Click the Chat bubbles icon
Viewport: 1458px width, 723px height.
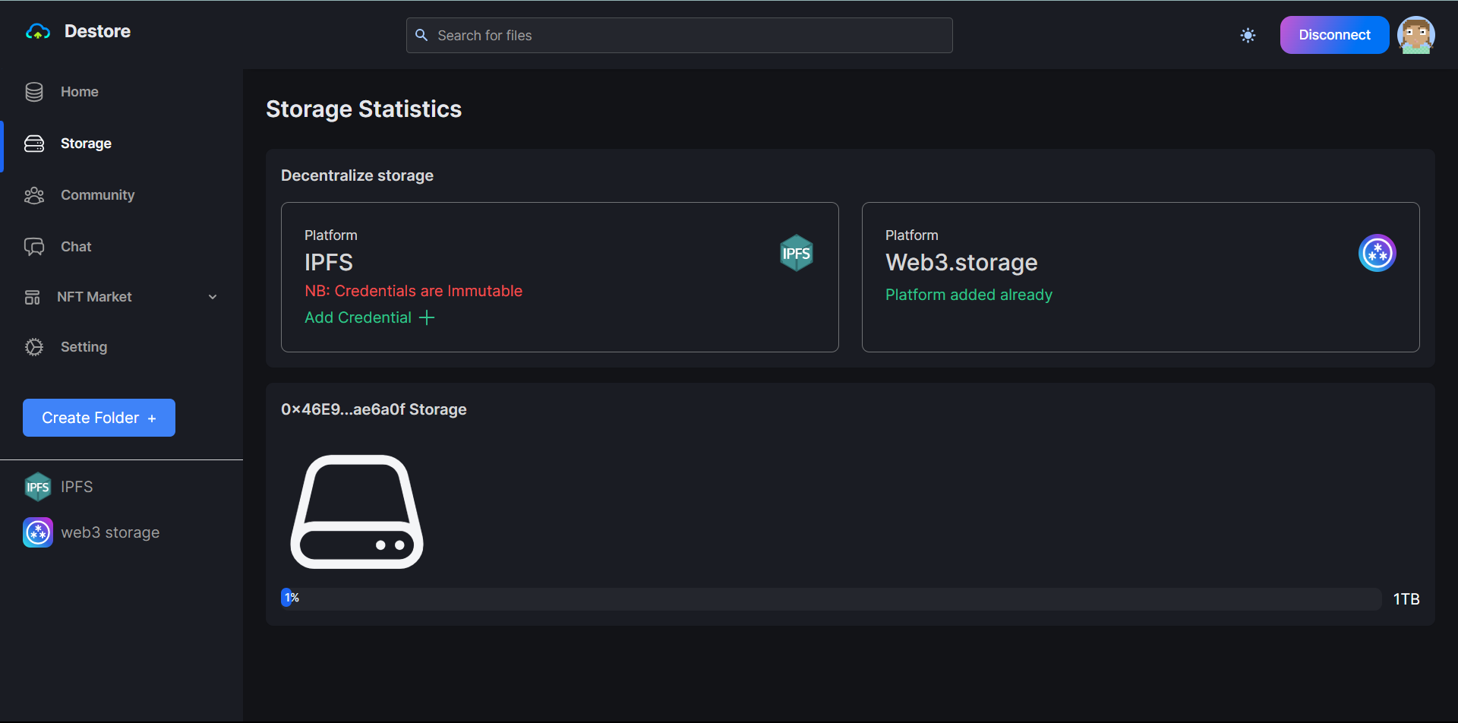(x=34, y=247)
